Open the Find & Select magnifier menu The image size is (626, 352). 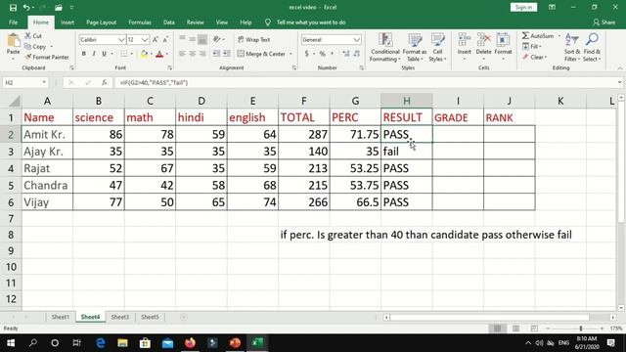pyautogui.click(x=592, y=48)
